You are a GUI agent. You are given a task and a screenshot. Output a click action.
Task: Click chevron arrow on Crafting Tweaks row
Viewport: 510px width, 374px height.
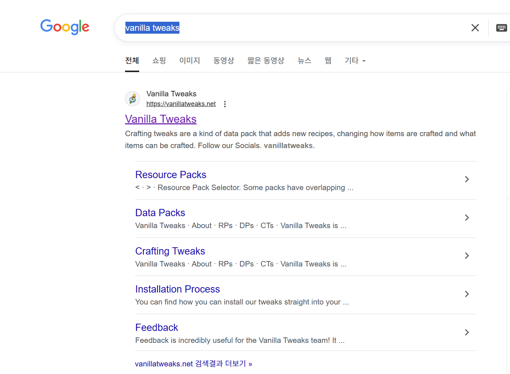click(x=467, y=256)
